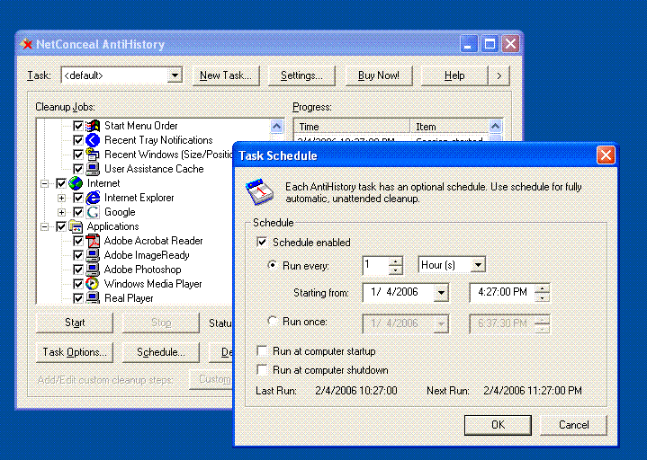The image size is (647, 460).
Task: Uncheck Adobe Acrobat Reader checkbox
Action: point(78,241)
